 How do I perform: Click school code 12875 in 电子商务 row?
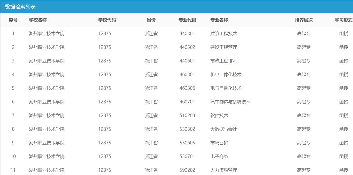[105, 157]
